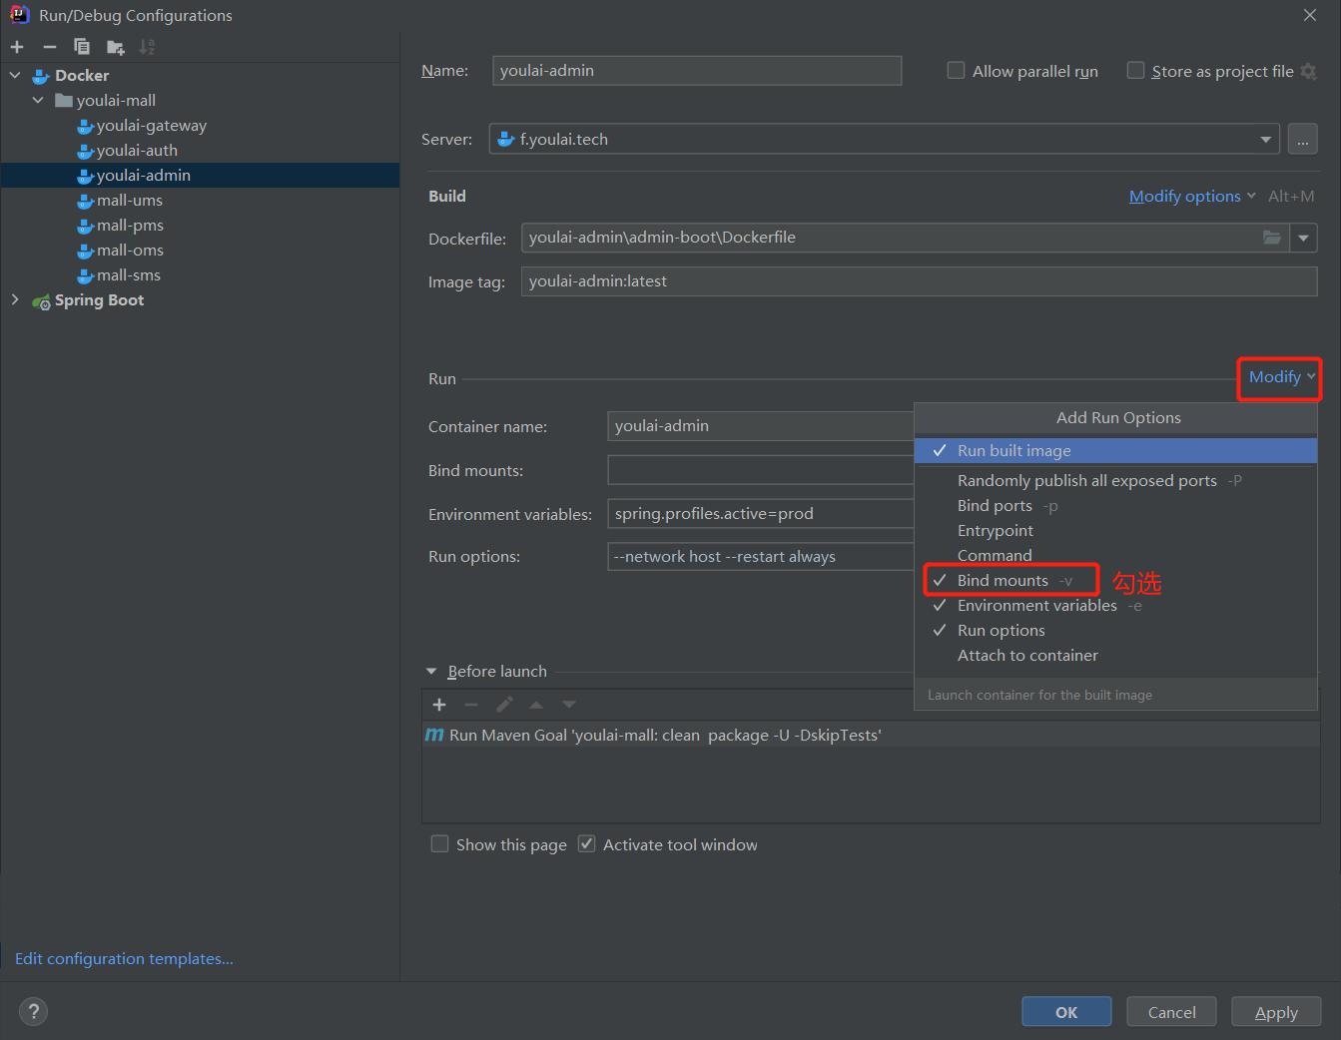Select Command run option

coord(1115,556)
